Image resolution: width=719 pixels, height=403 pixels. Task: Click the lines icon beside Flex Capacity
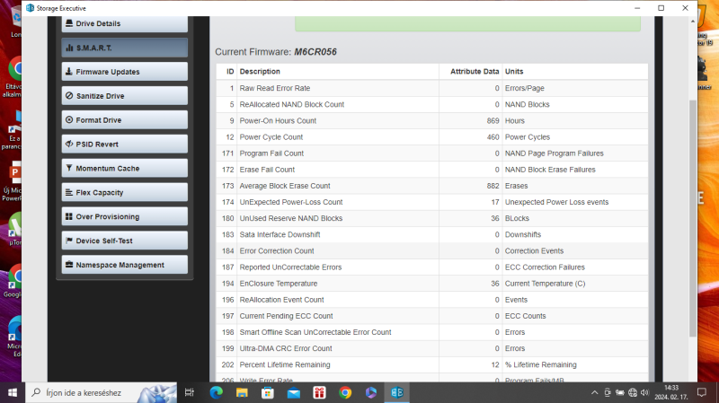point(69,192)
